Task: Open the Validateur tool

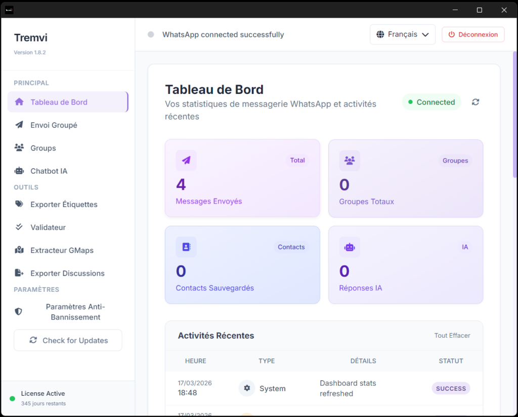Action: click(48, 227)
